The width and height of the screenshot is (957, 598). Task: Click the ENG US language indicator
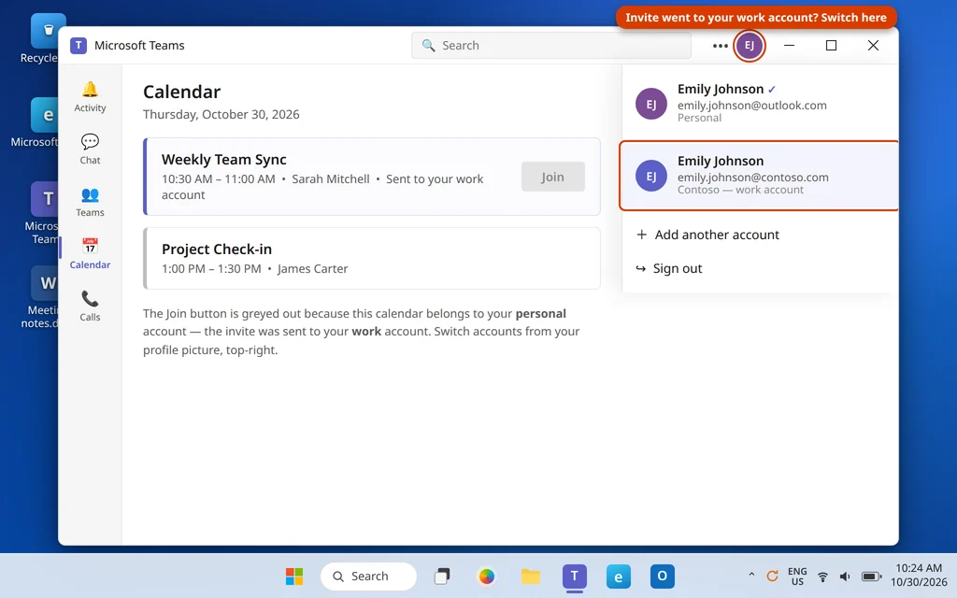[797, 576]
